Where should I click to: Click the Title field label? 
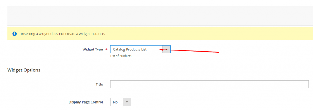[x=99, y=84]
